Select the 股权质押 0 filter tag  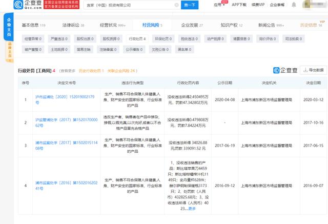coord(111,38)
